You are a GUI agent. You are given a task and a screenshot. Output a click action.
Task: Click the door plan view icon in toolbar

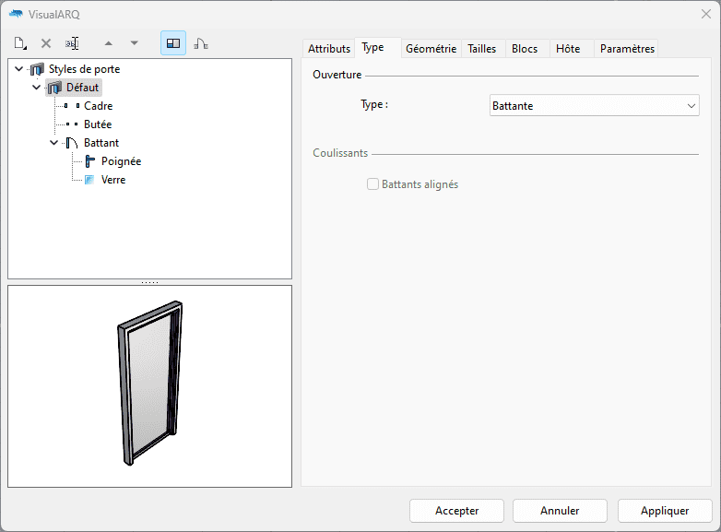click(201, 43)
